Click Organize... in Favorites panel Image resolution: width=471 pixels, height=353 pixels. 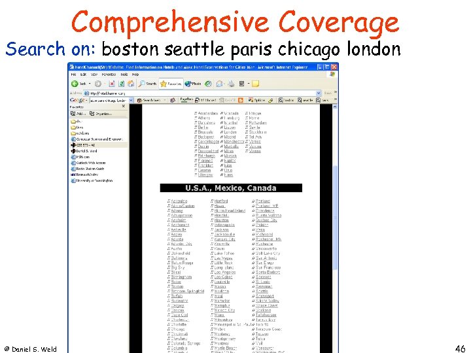pos(101,114)
